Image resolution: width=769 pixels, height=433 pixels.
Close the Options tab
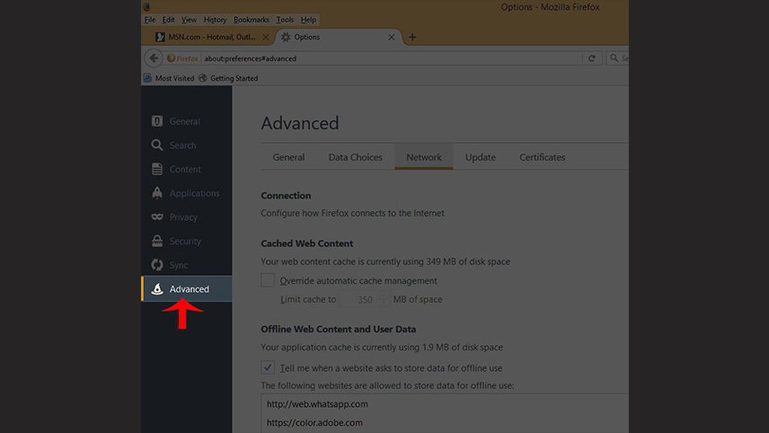[392, 37]
